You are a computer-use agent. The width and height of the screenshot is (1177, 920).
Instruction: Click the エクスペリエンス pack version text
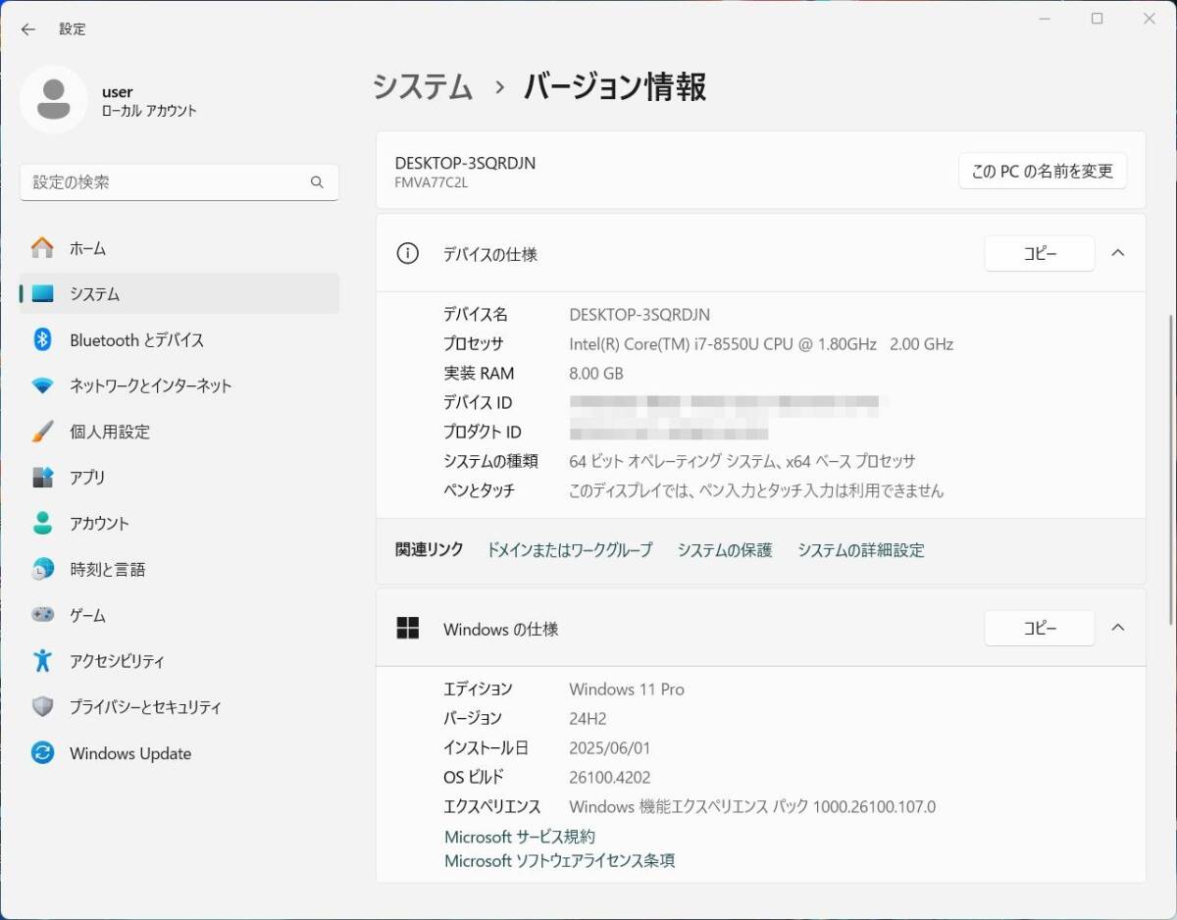pos(752,807)
